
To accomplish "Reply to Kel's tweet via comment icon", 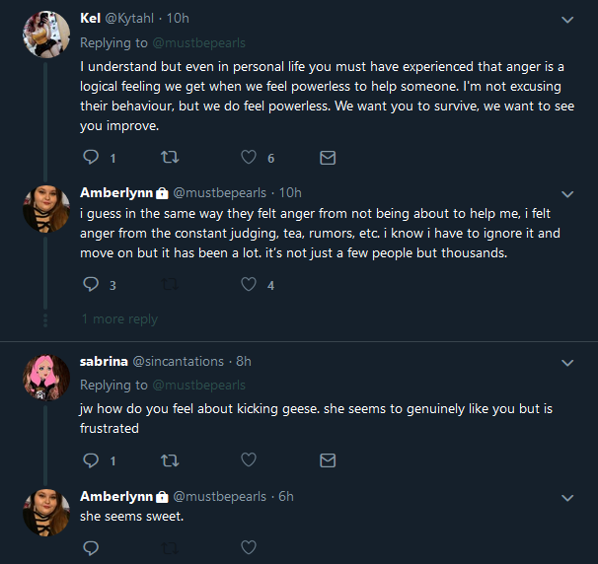I will [x=91, y=157].
